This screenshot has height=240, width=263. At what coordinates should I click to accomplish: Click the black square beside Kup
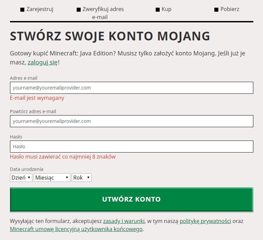point(158,10)
